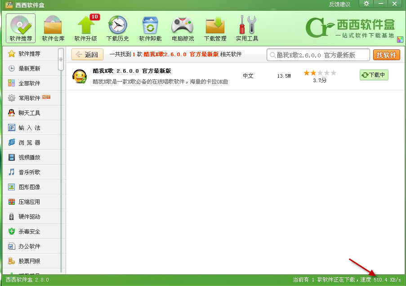Open 电脑游戏 games section
The width and height of the screenshot is (406, 286).
(183, 28)
